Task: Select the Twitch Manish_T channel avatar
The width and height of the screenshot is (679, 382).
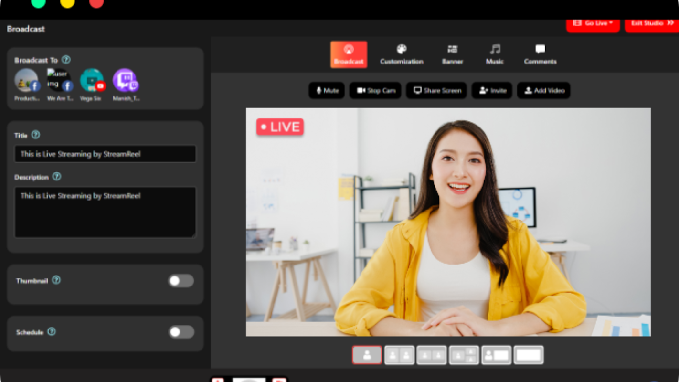Action: point(125,80)
